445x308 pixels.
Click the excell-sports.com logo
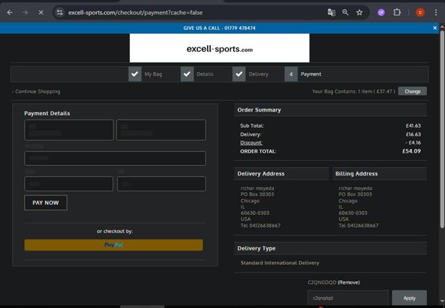pyautogui.click(x=220, y=48)
